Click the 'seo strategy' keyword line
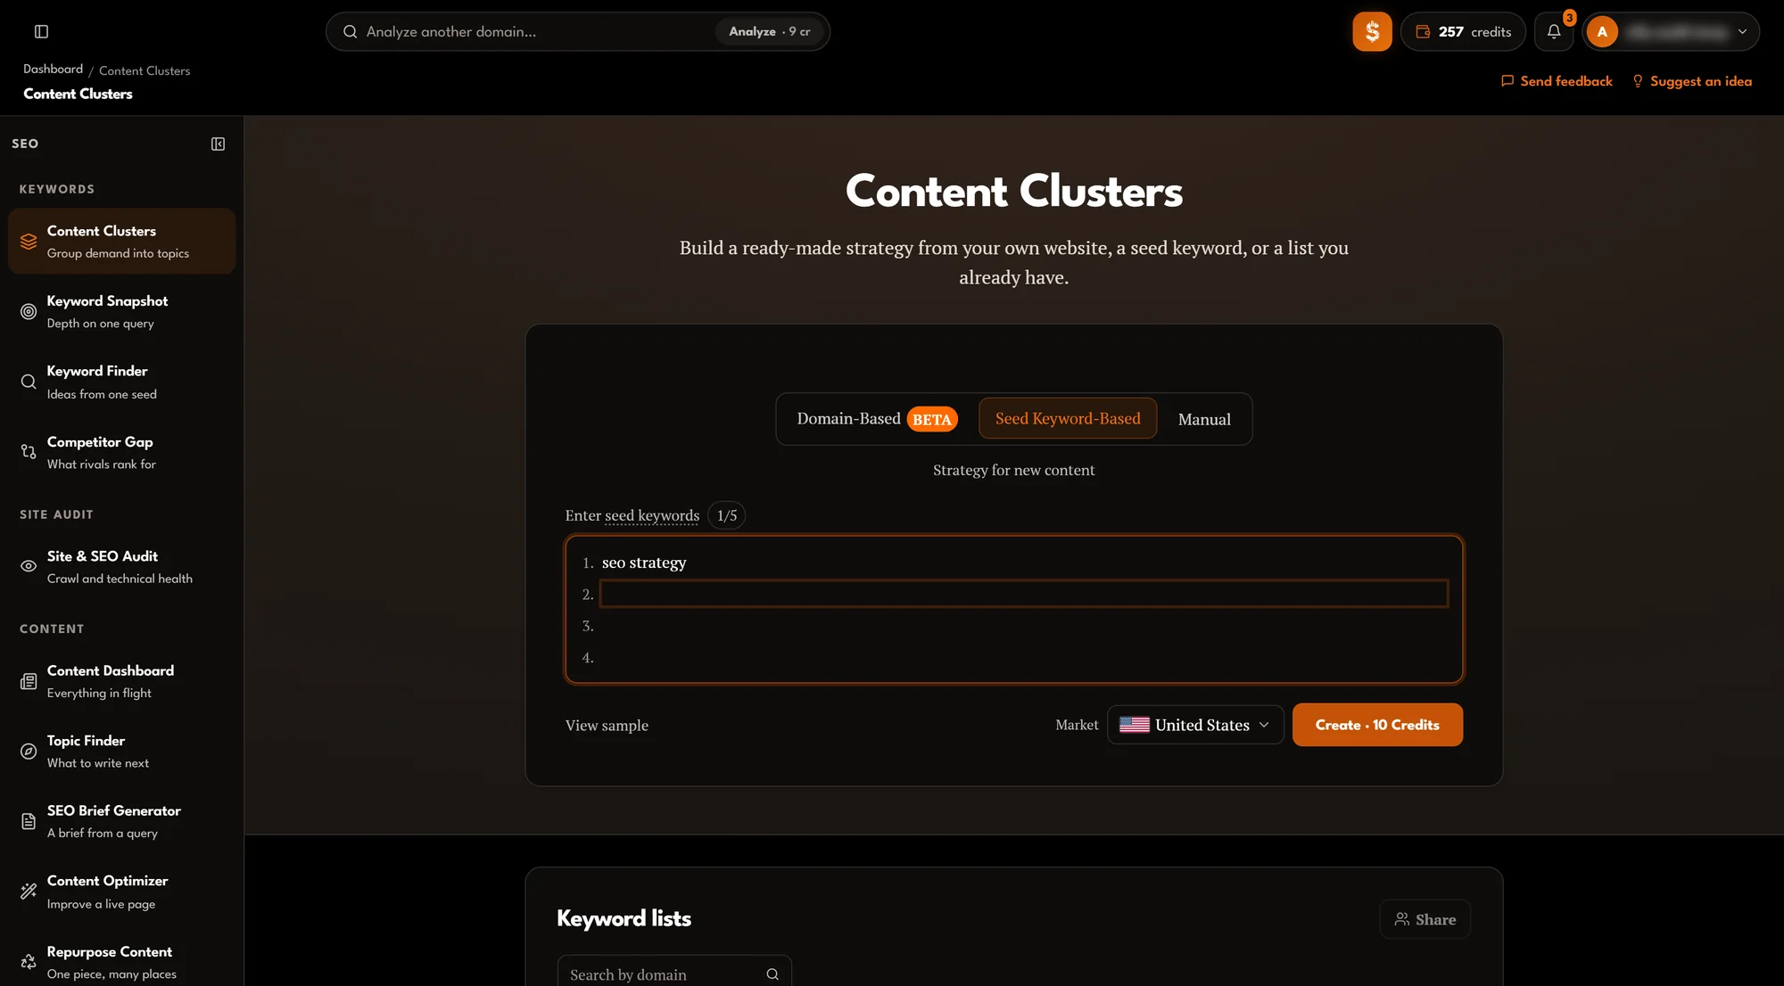The height and width of the screenshot is (986, 1784). [1023, 563]
